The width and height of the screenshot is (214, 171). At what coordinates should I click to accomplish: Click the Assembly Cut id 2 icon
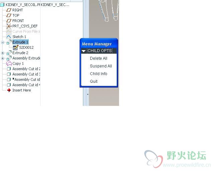[9, 69]
